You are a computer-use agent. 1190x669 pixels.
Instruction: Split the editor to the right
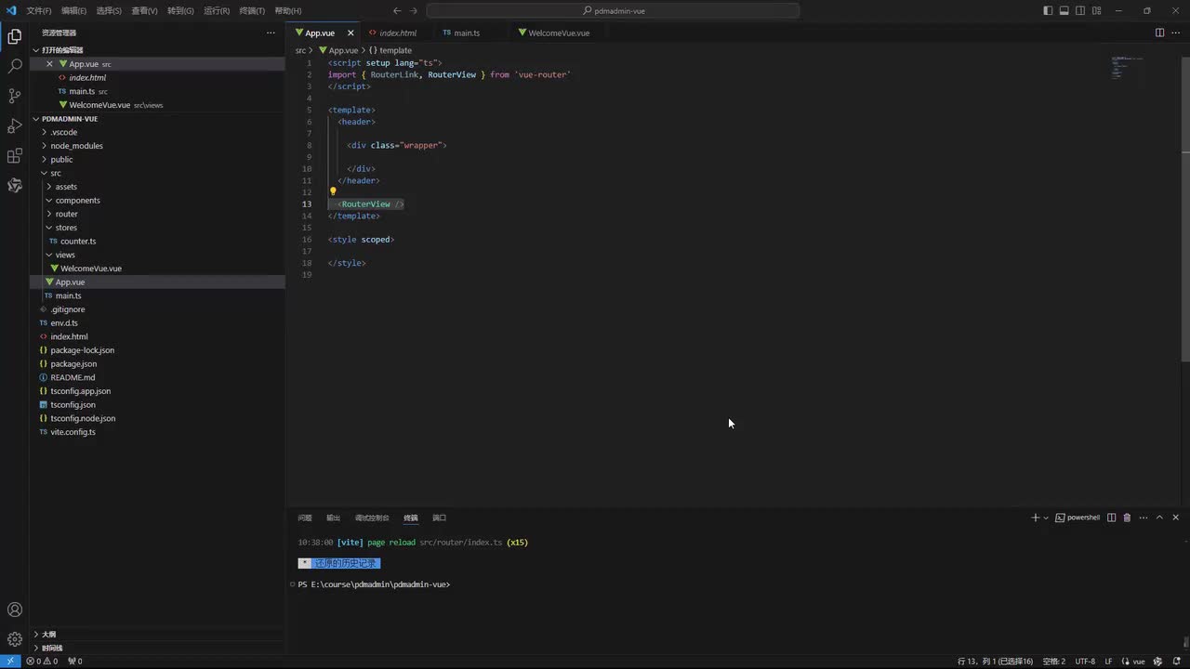pos(1159,33)
